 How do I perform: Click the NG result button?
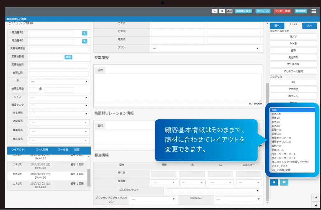[293, 82]
